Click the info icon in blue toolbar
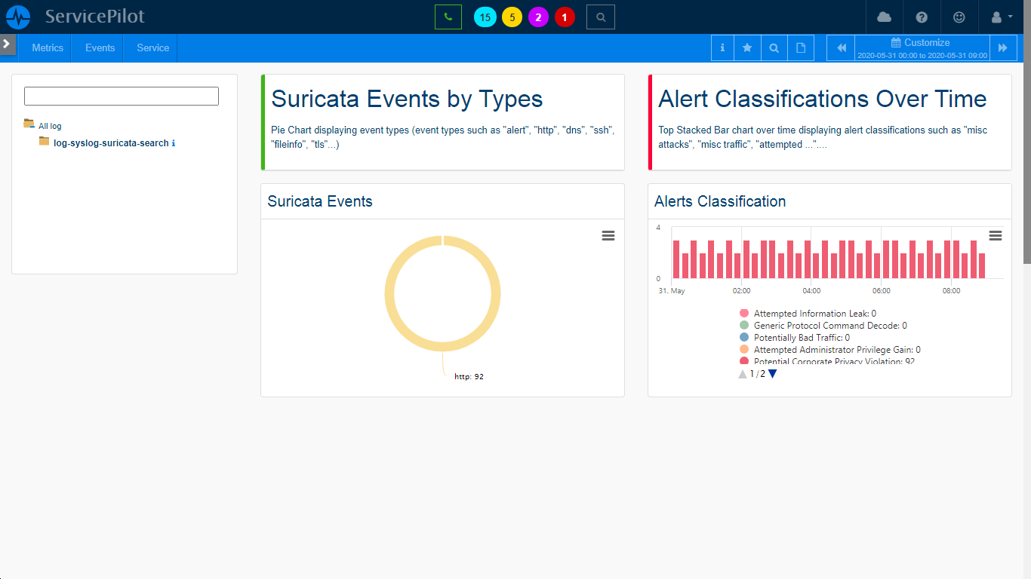The height and width of the screenshot is (579, 1031). [x=722, y=47]
